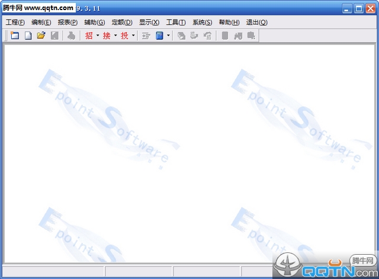This screenshot has height=279, width=379.
Task: Close the application window
Action: pyautogui.click(x=370, y=9)
